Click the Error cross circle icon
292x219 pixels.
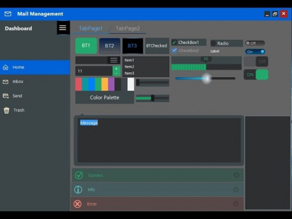78,204
